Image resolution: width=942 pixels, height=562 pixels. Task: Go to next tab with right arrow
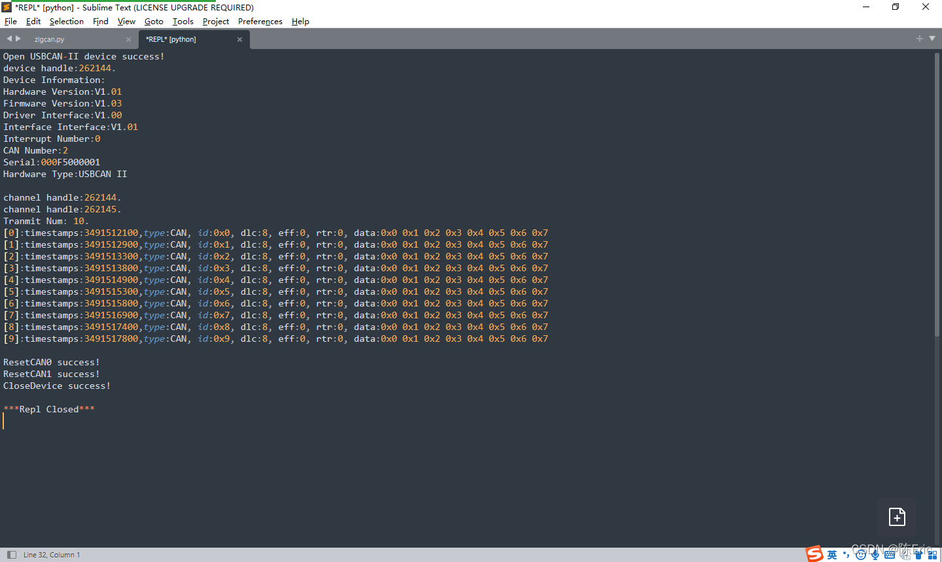pos(18,39)
